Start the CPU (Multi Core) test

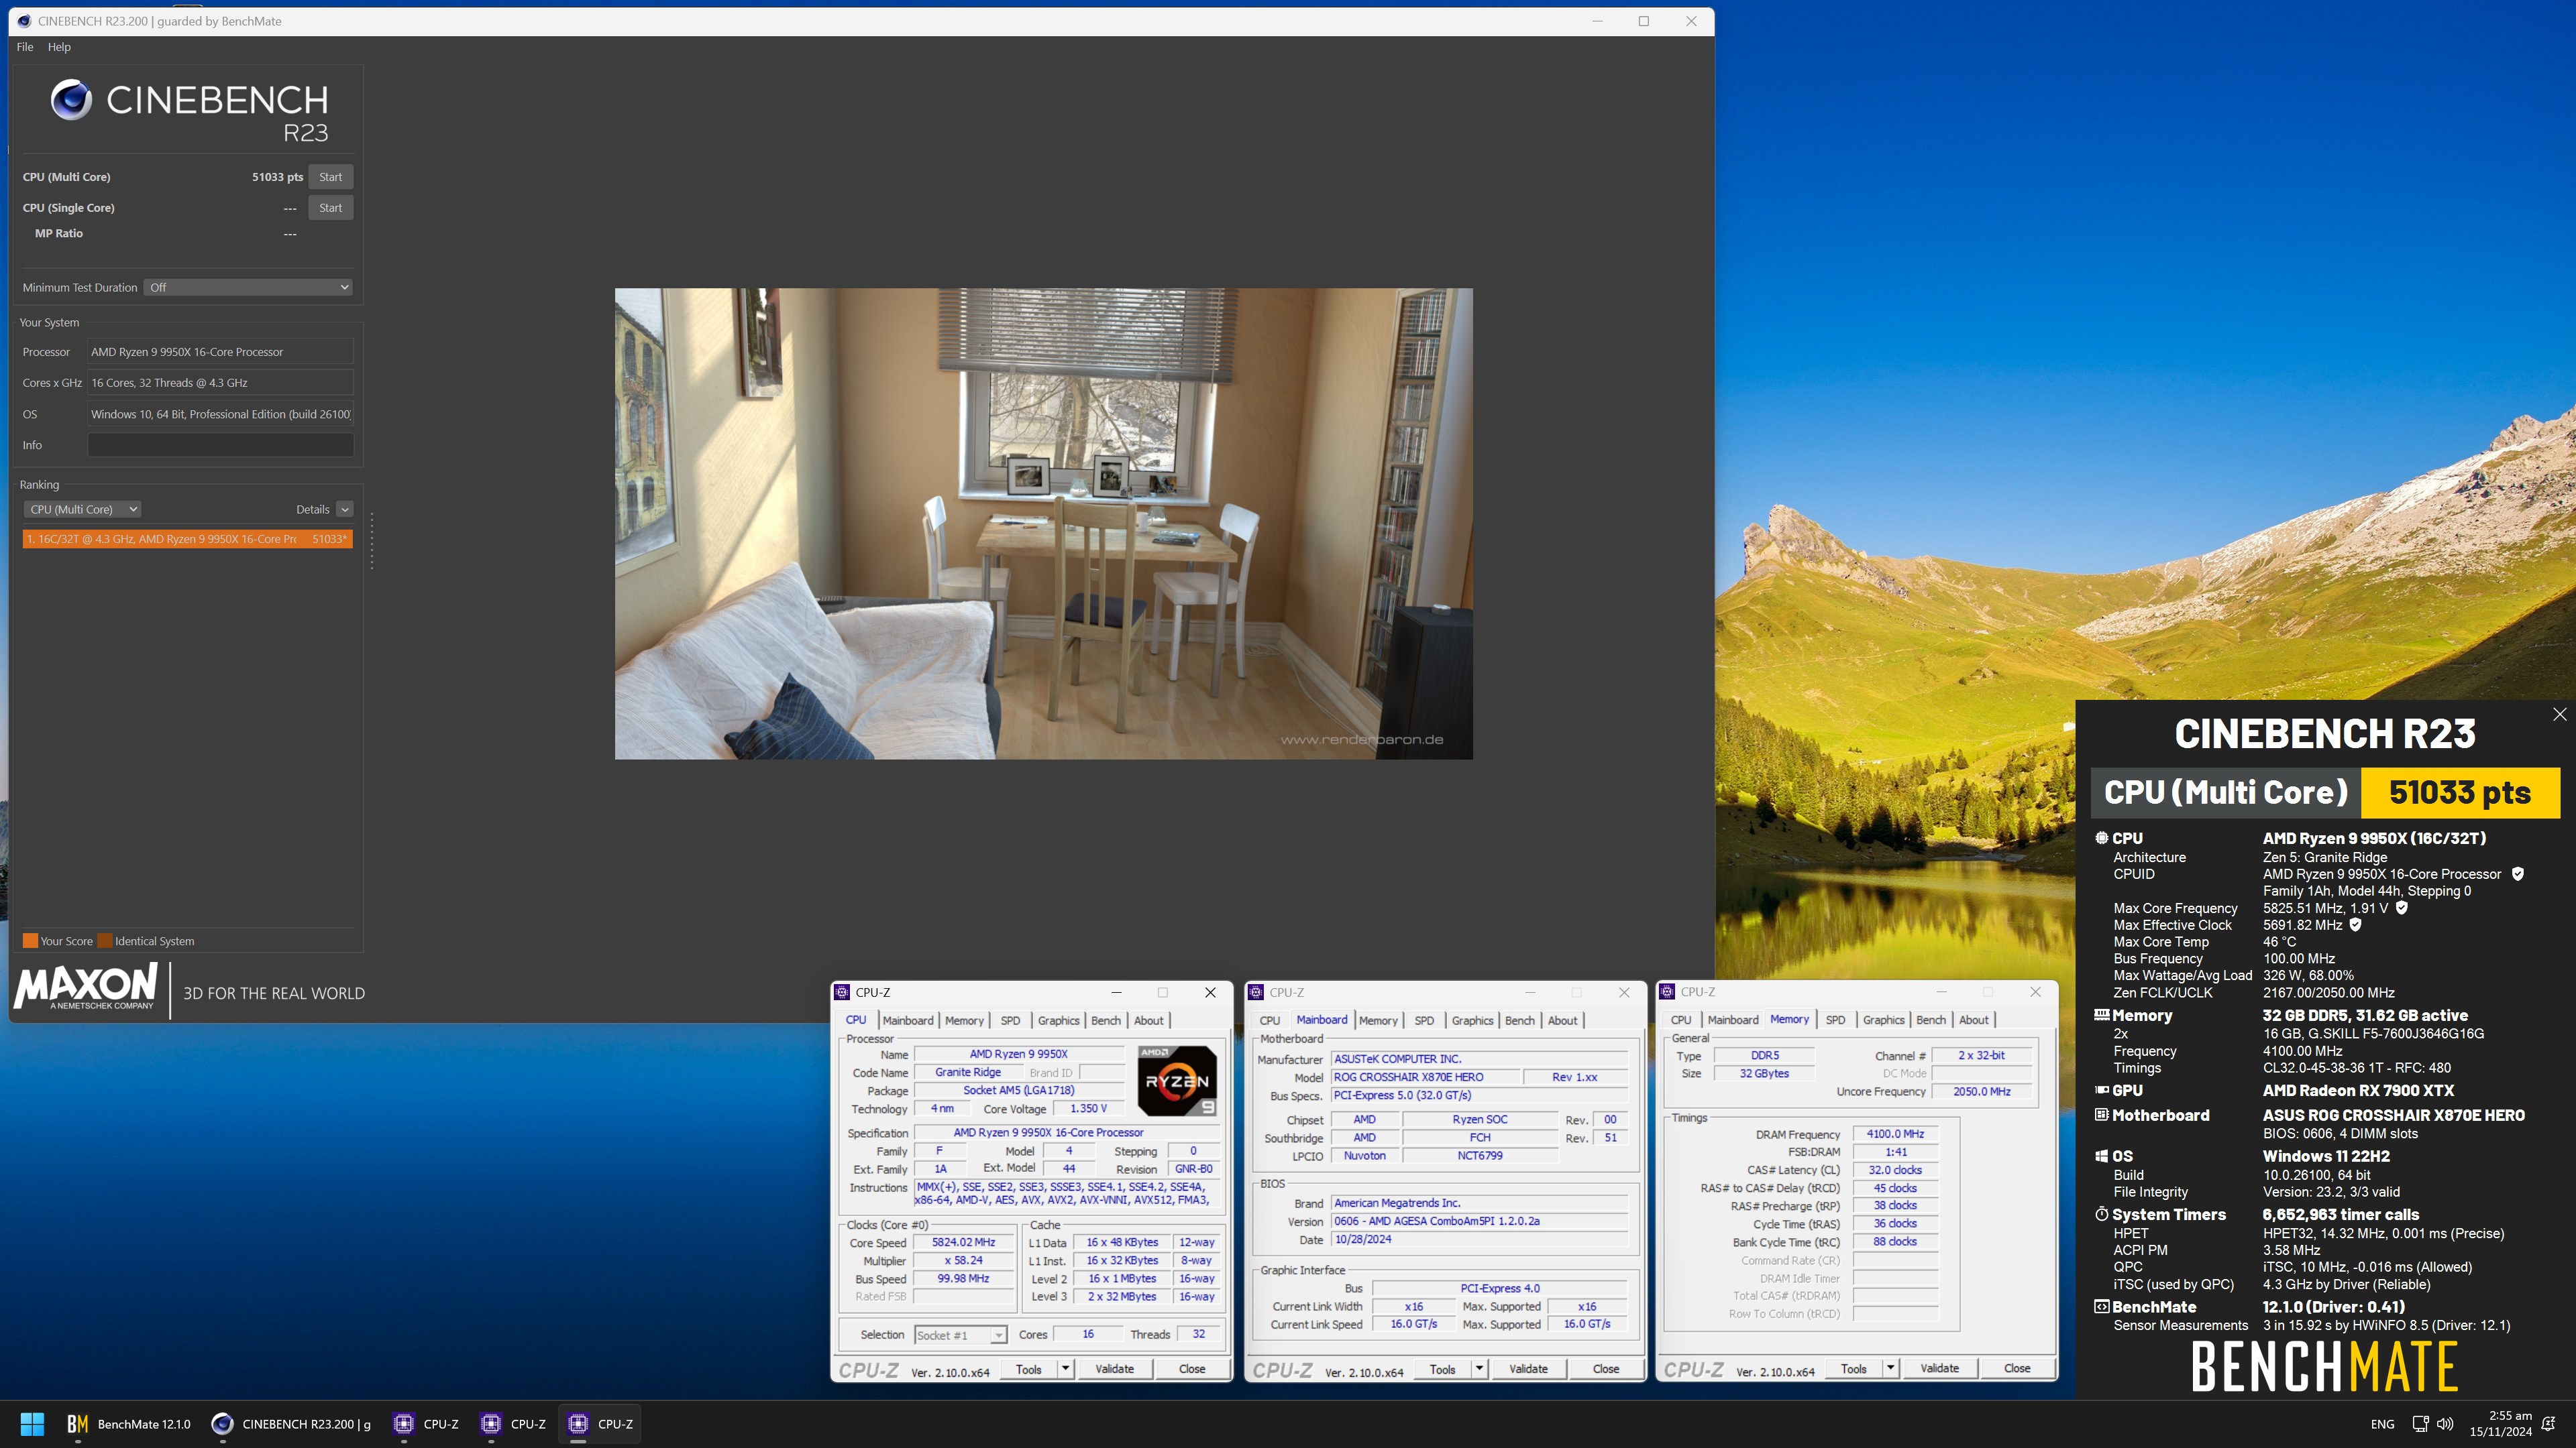point(330,177)
